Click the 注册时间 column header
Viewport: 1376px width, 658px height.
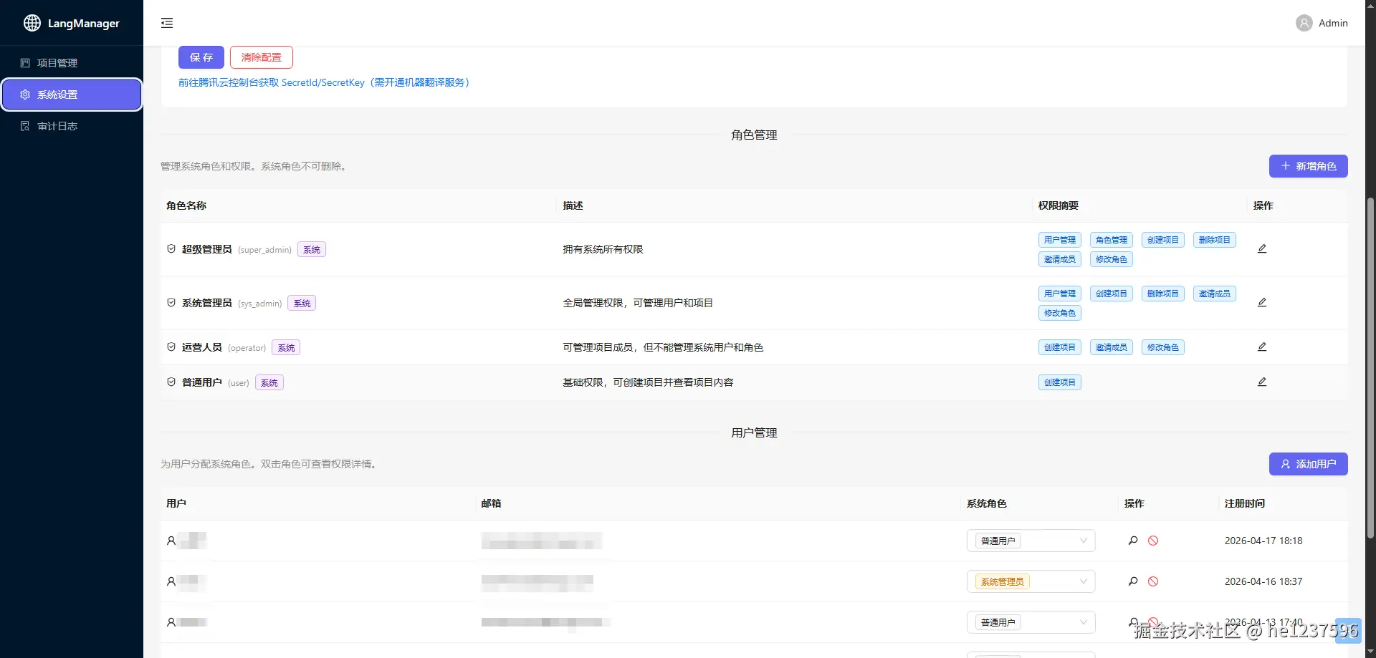(x=1245, y=503)
